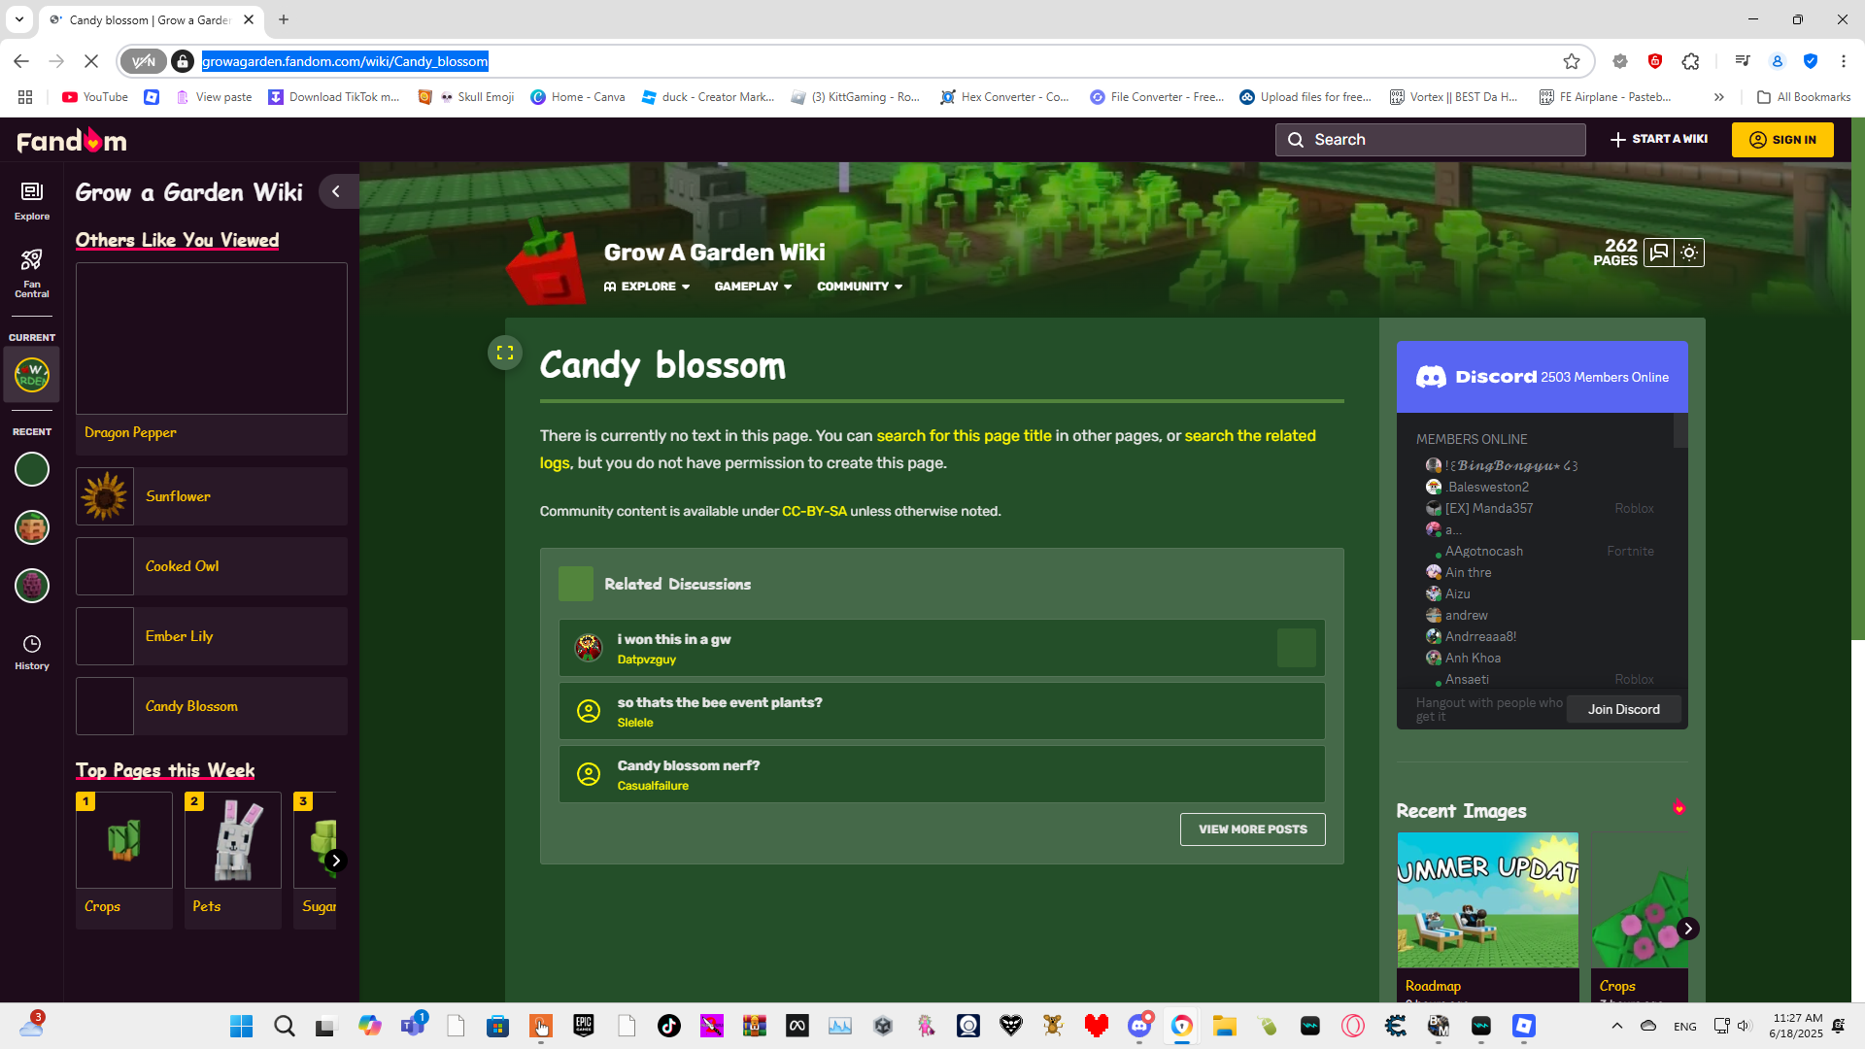Click the SIGN IN button

tap(1782, 140)
